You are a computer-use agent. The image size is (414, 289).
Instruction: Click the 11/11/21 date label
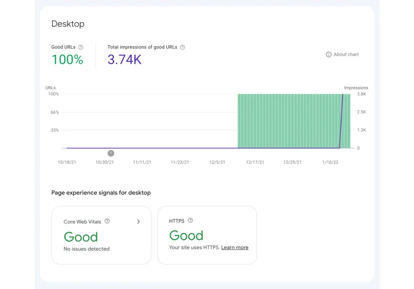tap(142, 162)
